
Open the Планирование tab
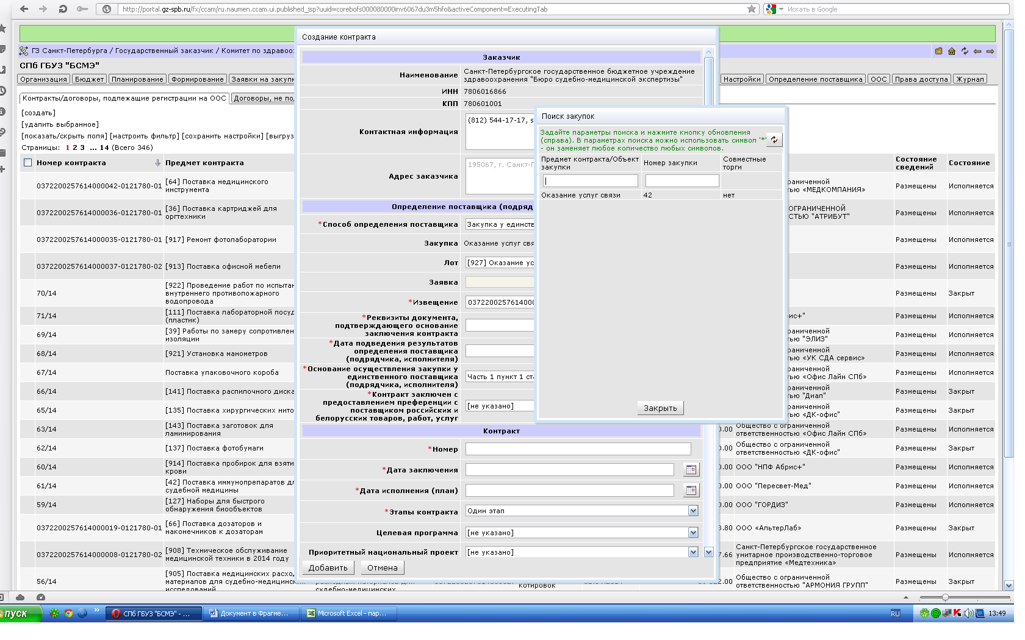[x=137, y=79]
